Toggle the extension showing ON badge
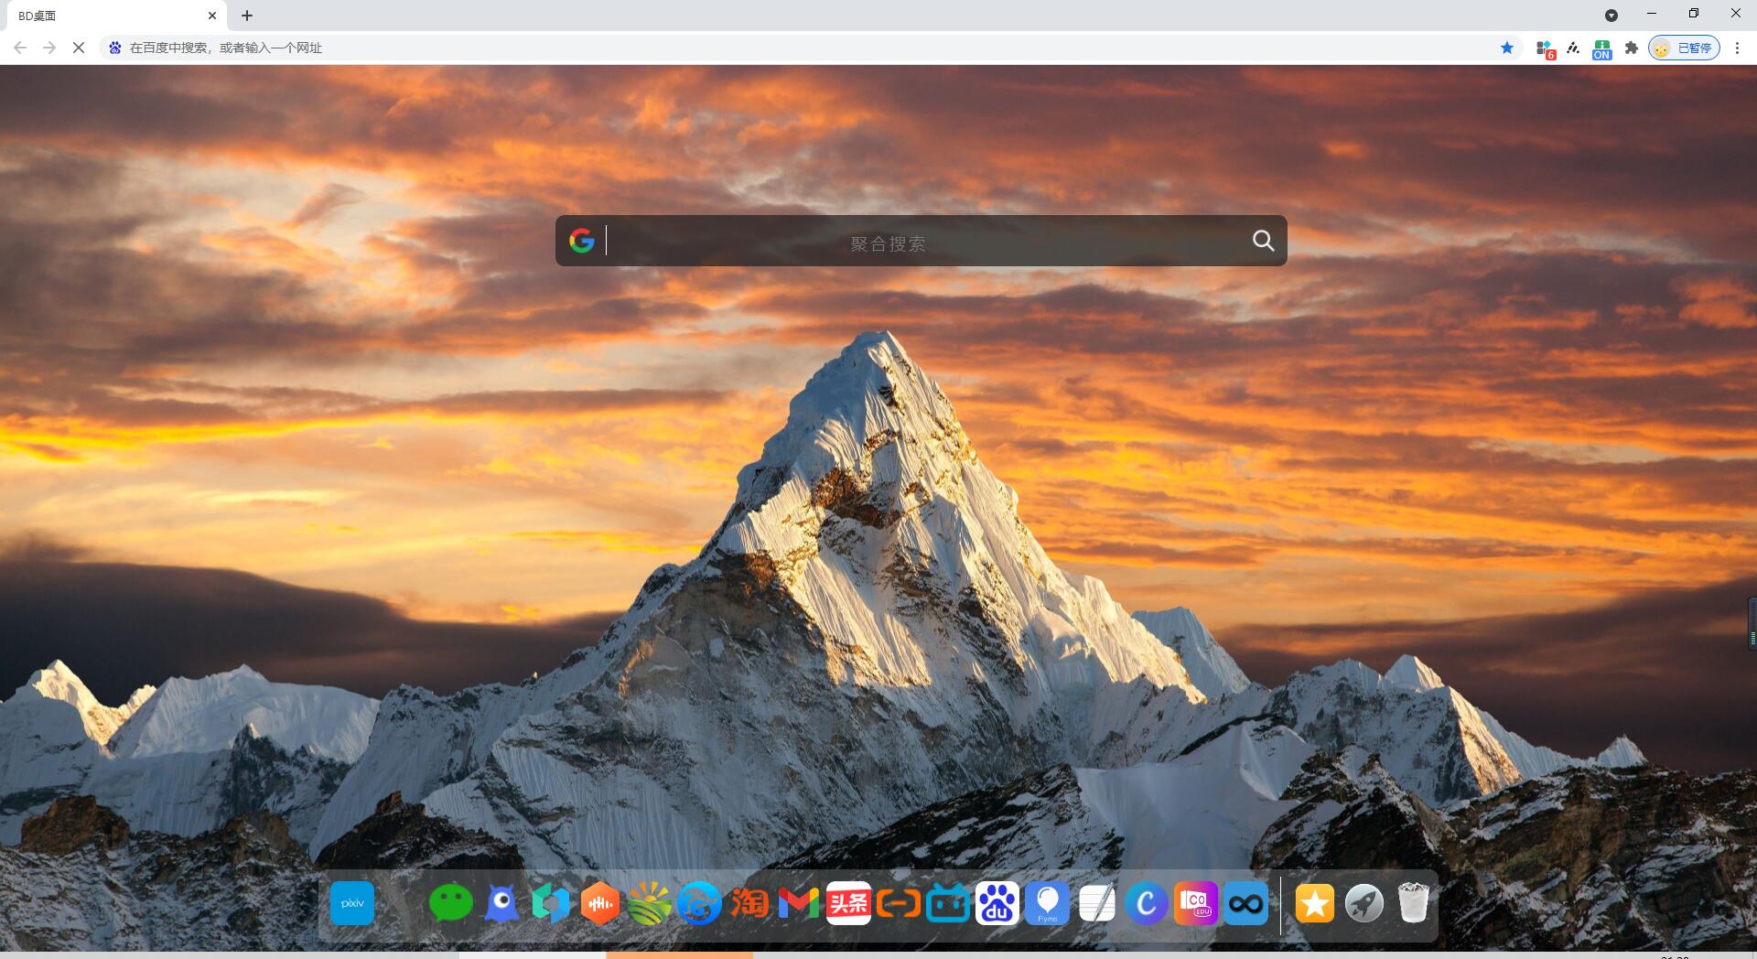 (1601, 48)
